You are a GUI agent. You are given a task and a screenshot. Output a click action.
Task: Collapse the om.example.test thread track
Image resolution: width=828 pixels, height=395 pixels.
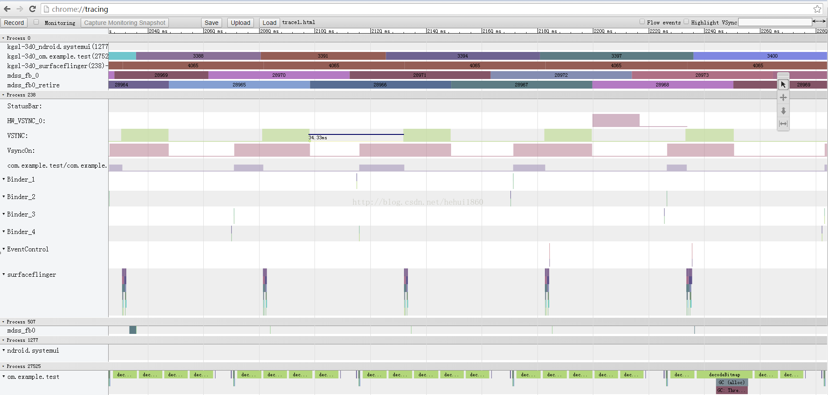click(3, 376)
